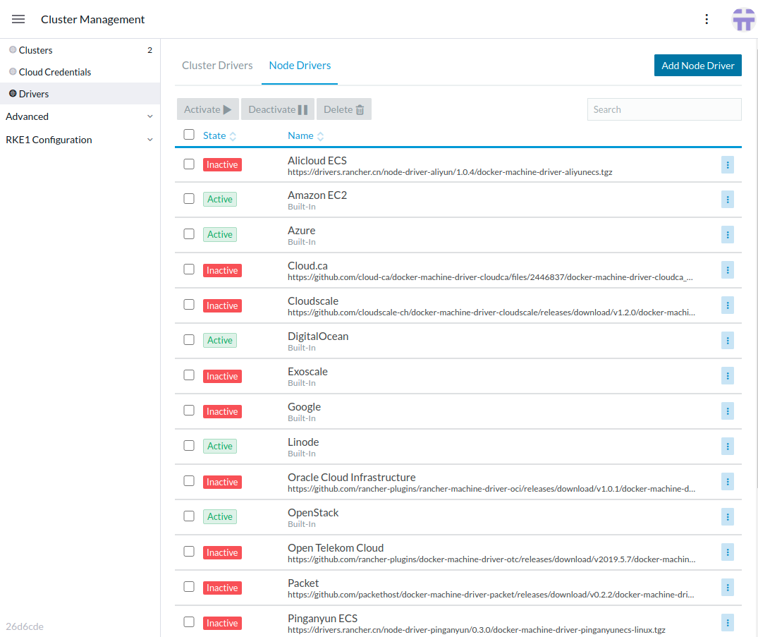Open the Oracle Cloud Infrastructure download link

click(x=491, y=487)
